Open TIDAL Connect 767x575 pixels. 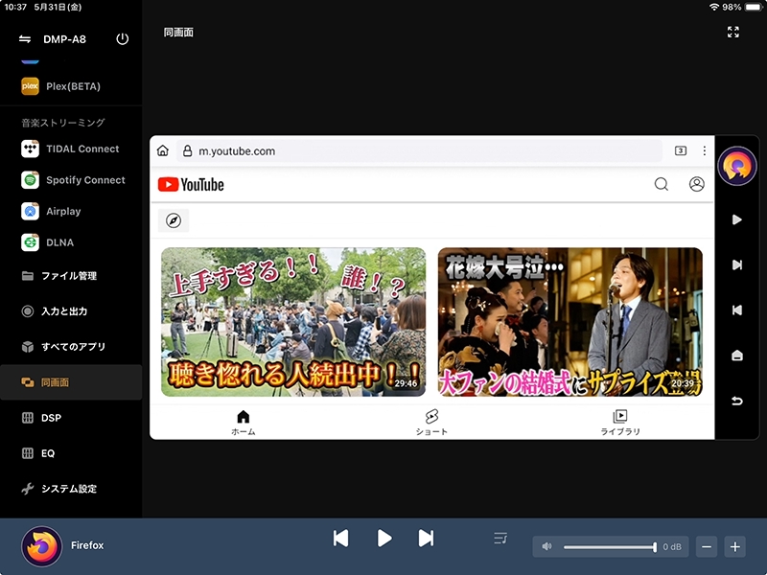click(71, 149)
